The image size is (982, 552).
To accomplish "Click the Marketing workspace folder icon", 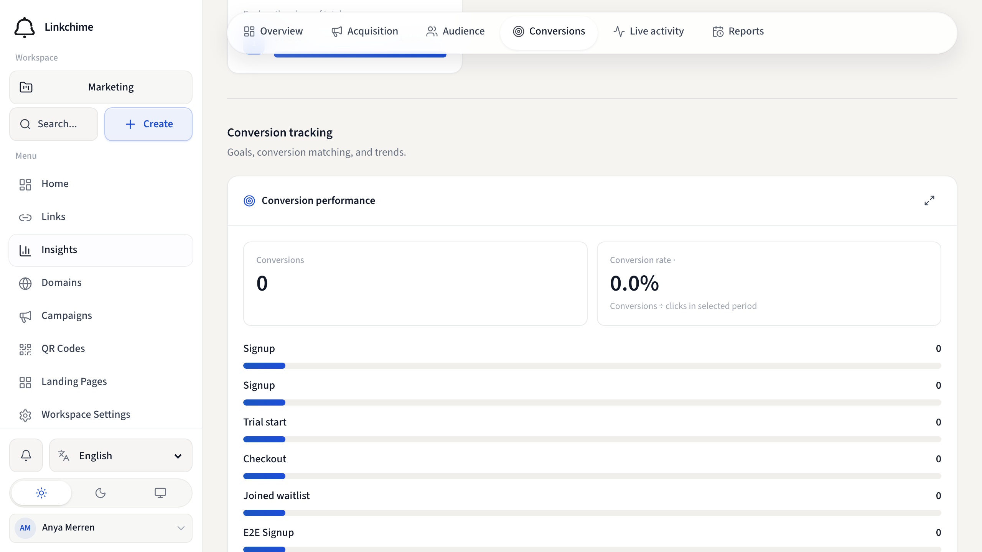I will pos(26,87).
